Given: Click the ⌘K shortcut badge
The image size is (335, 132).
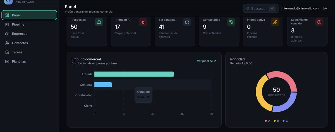Looking at the screenshot, I should (272, 8).
